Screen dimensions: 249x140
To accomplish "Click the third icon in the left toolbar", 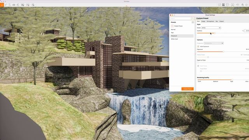I will [x=10, y=5].
